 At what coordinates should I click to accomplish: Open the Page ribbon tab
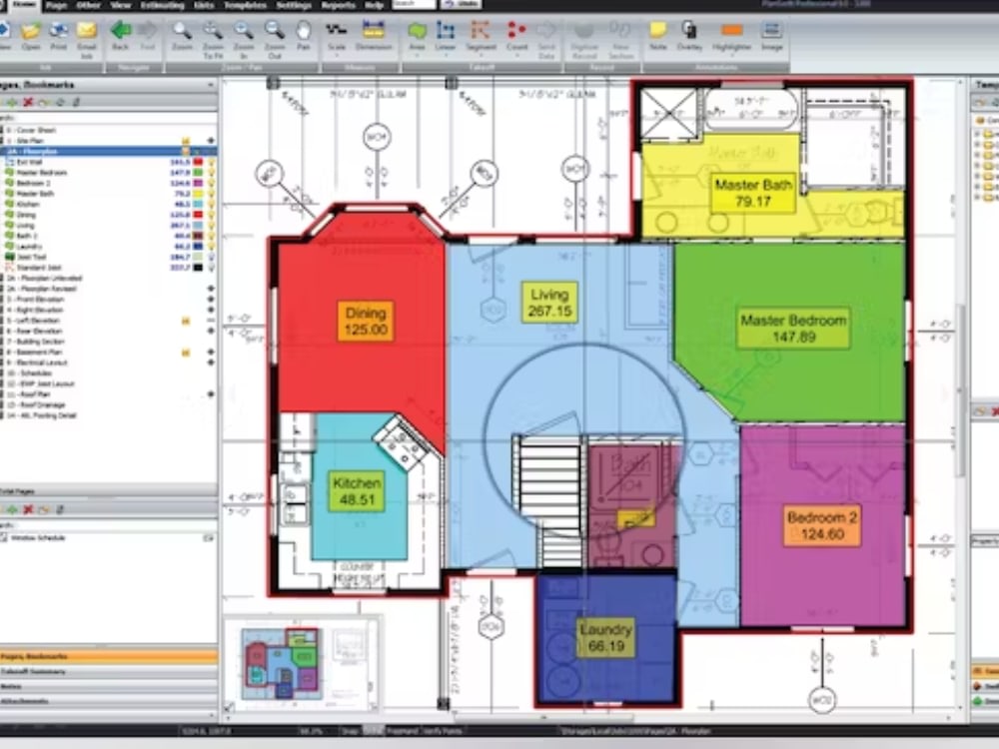pyautogui.click(x=57, y=5)
